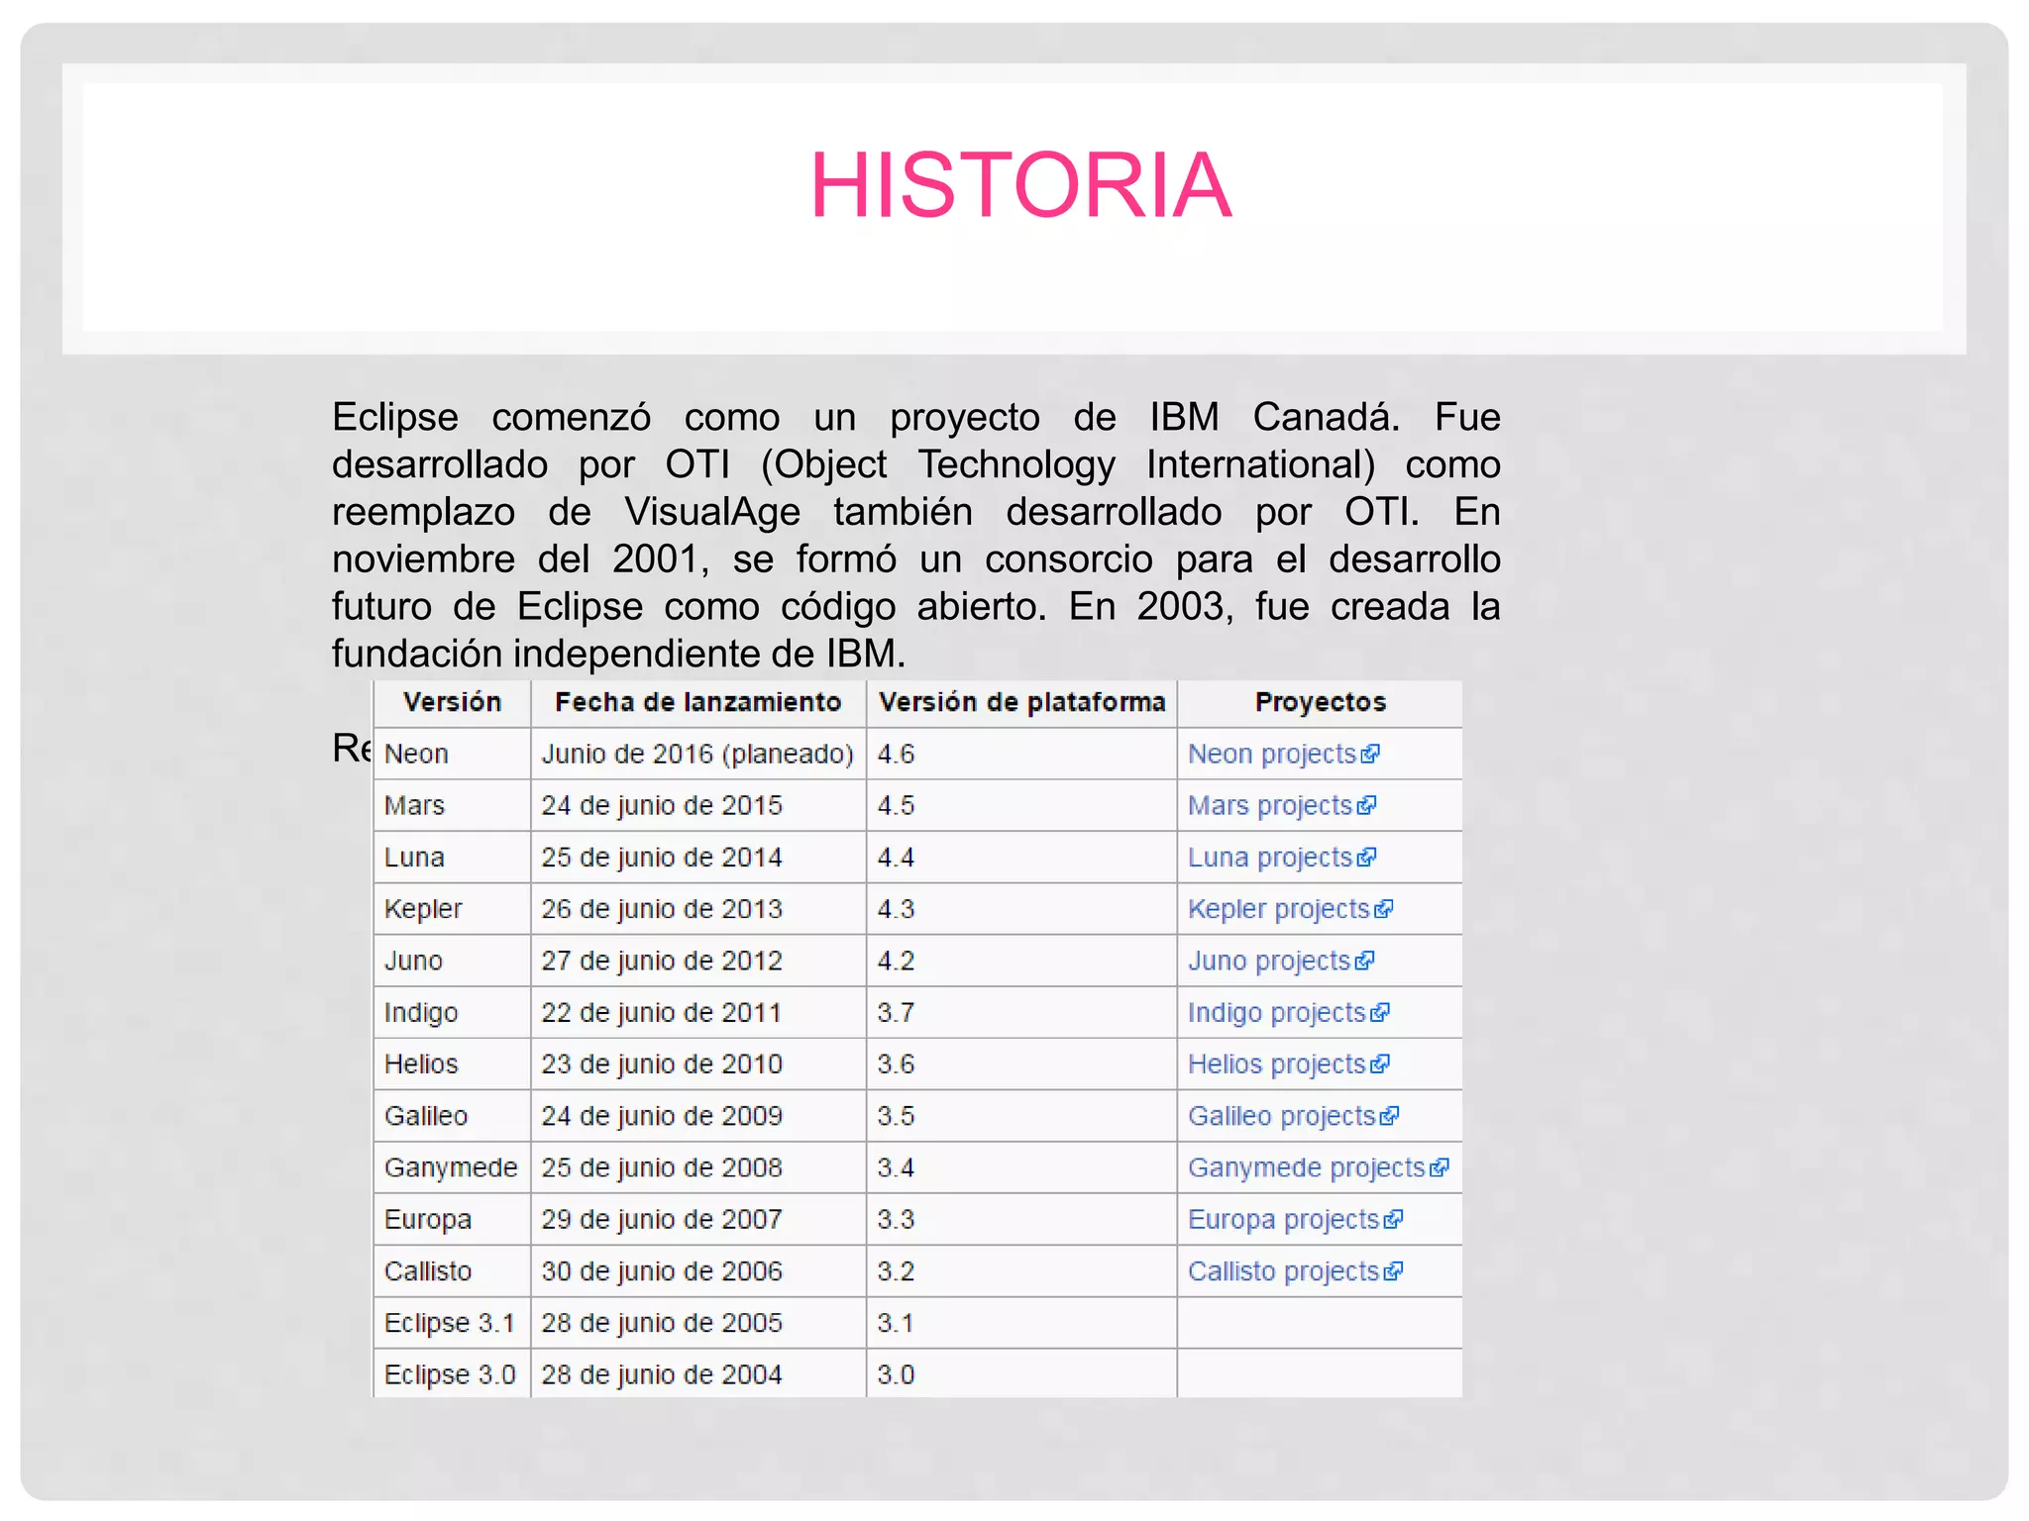Open the Galileo projects link
The height and width of the screenshot is (1521, 2029).
click(1293, 1116)
